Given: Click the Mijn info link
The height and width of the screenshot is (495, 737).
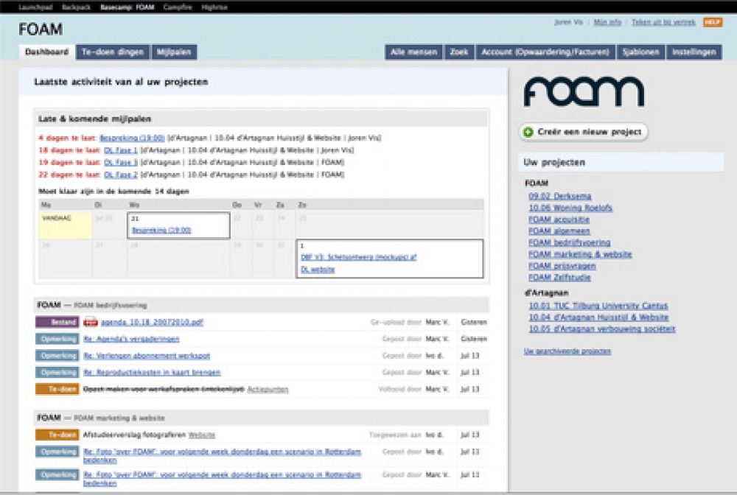Looking at the screenshot, I should (x=607, y=22).
